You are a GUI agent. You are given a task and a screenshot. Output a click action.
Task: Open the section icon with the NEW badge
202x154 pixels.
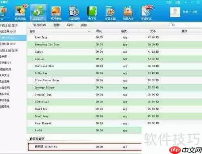[x=146, y=13]
